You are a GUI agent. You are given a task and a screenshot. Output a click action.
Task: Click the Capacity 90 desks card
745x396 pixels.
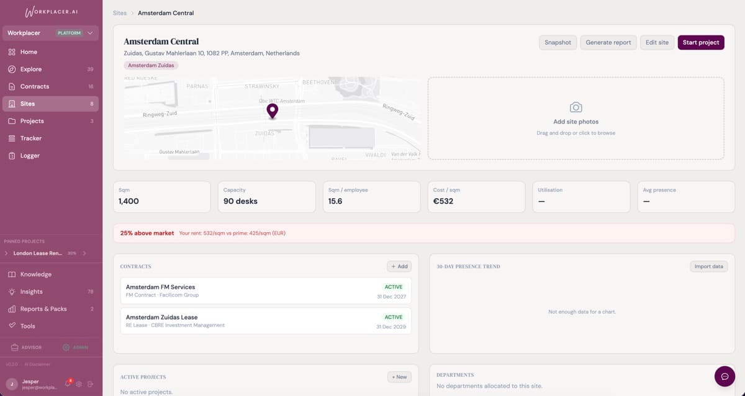[x=266, y=197]
